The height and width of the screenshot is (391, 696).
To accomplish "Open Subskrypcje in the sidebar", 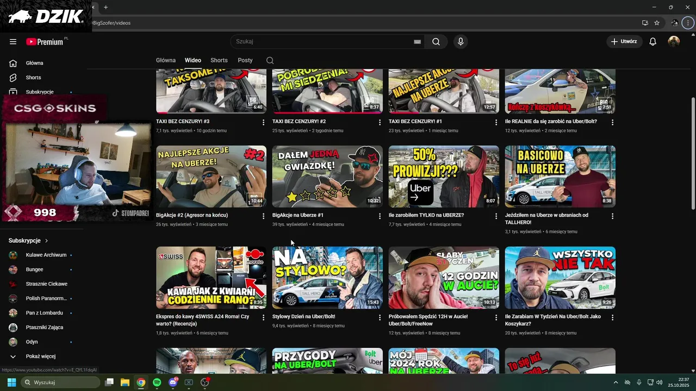I will [x=41, y=92].
